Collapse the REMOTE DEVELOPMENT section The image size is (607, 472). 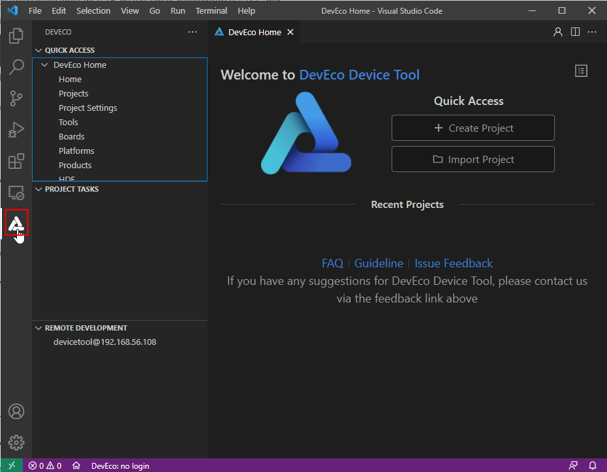pyautogui.click(x=39, y=328)
